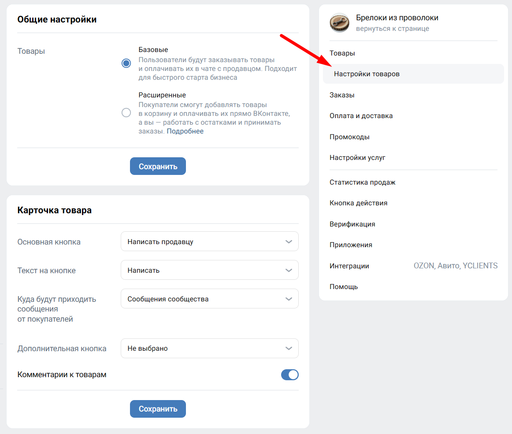The image size is (512, 434).
Task: Go to the Заказы section
Action: 342,95
